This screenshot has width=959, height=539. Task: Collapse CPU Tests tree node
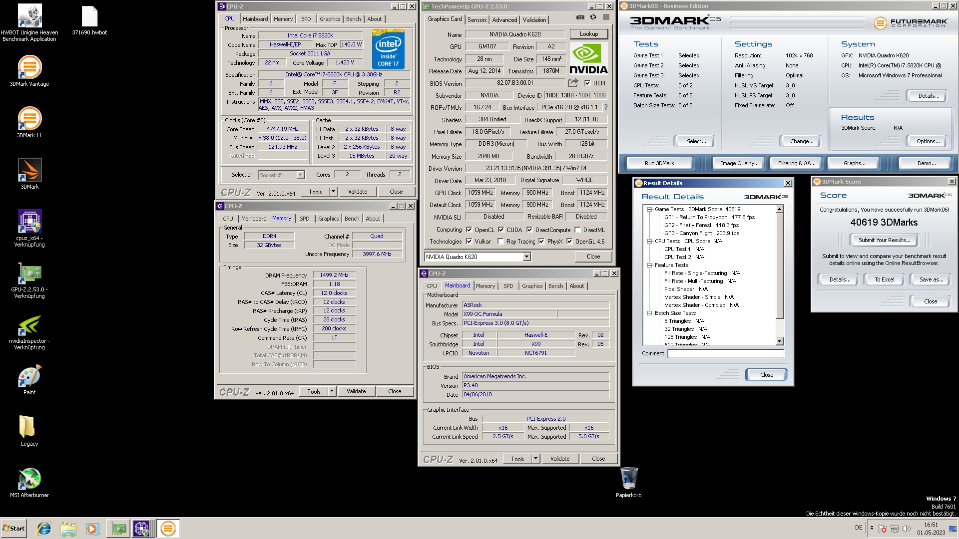pyautogui.click(x=650, y=242)
